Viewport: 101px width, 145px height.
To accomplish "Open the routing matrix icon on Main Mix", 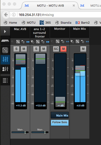I will tap(77, 42).
